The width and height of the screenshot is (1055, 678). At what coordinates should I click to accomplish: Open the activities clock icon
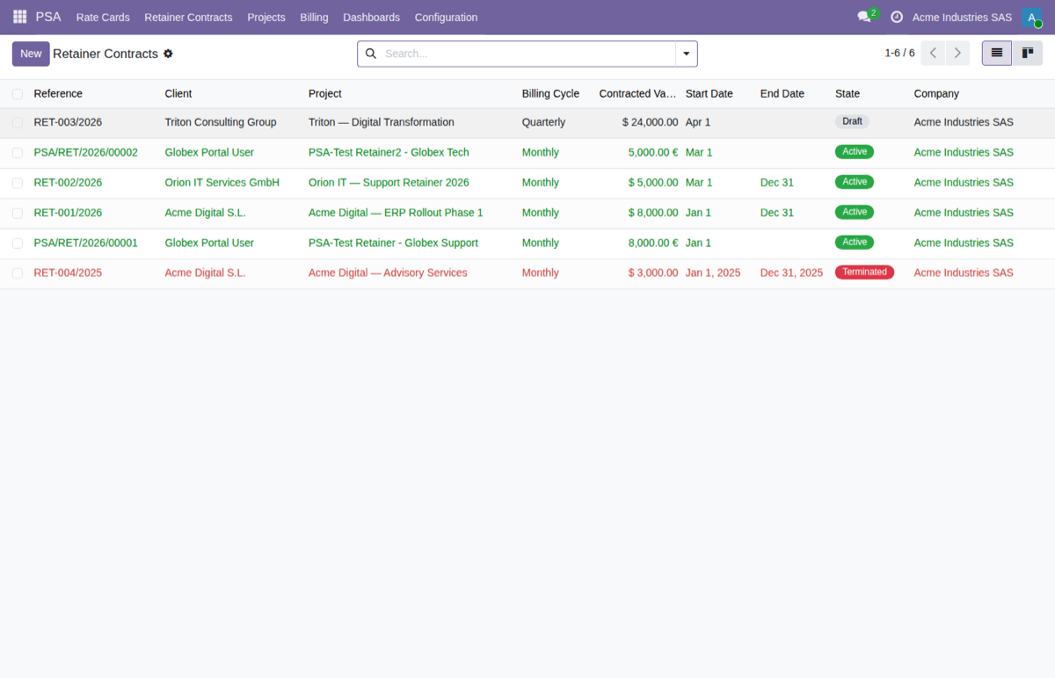[x=897, y=17]
